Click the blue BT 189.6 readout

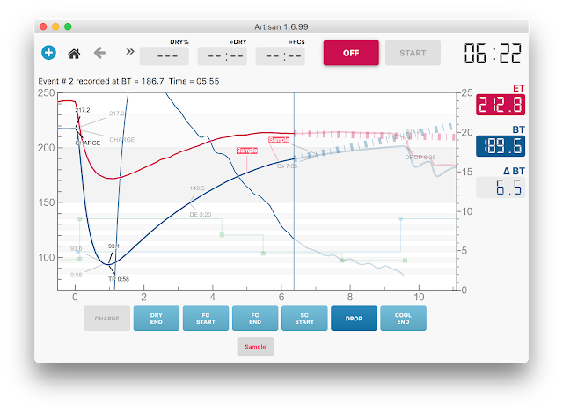[x=501, y=146]
